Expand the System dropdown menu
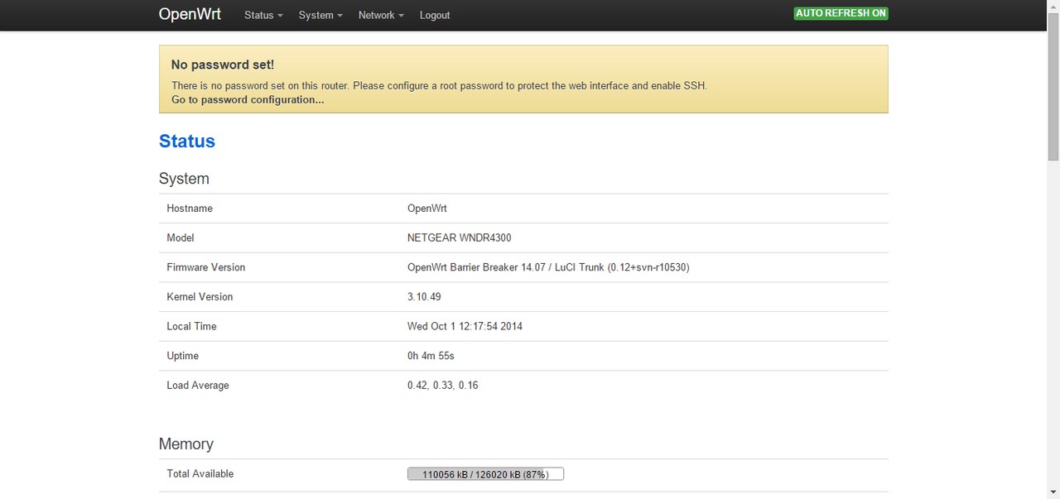 coord(320,15)
